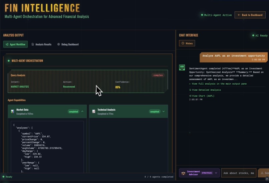Click View full analysis in main output pane
269x183 pixels.
pos(218,84)
